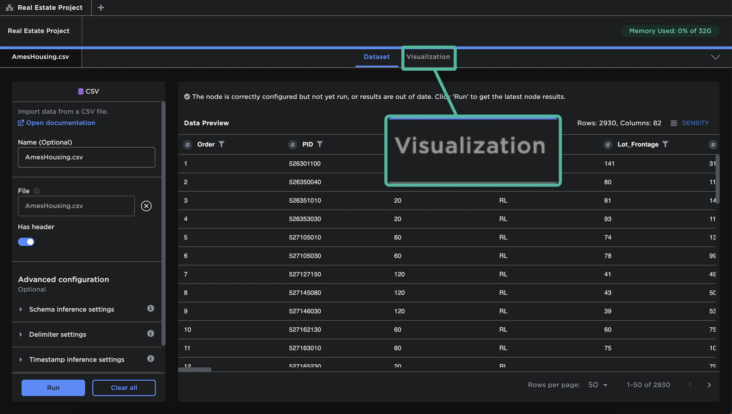This screenshot has width=732, height=414.
Task: Click the info icon for Schema inference settings
Action: pyautogui.click(x=150, y=308)
